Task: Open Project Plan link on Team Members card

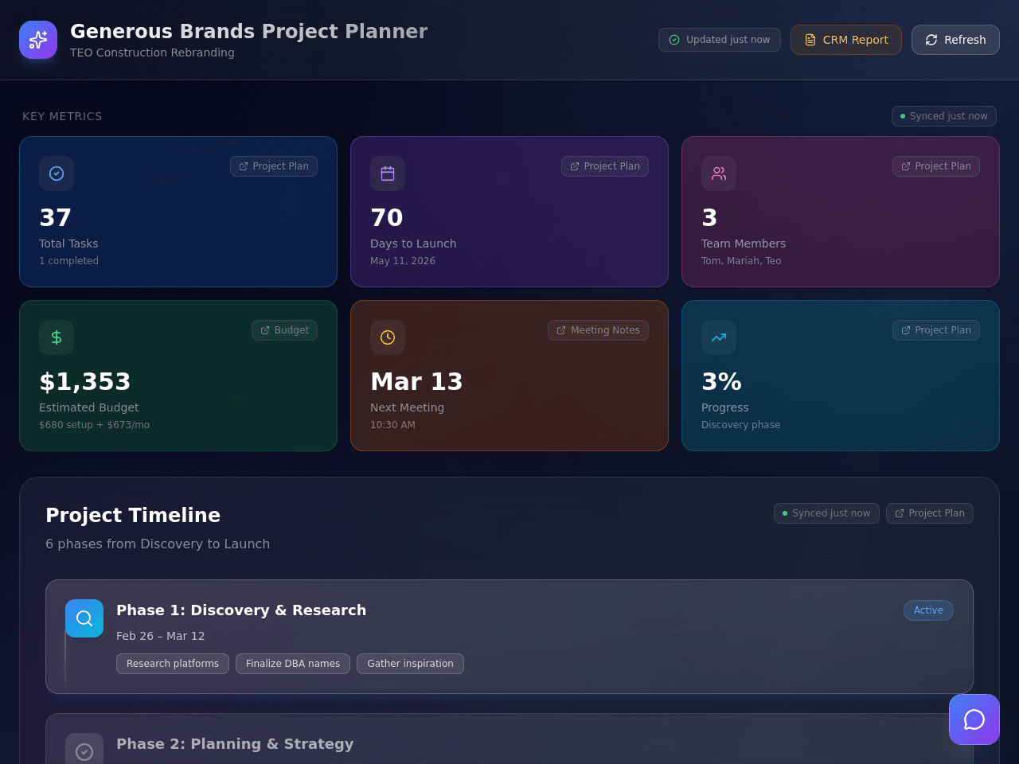Action: coord(936,166)
